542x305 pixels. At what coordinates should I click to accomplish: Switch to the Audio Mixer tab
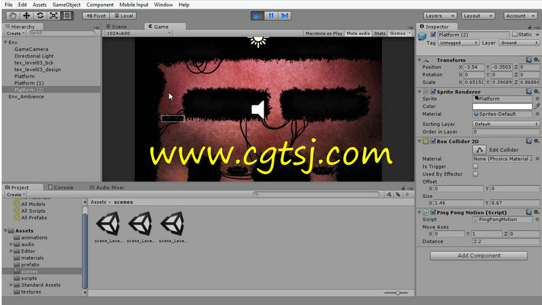(107, 188)
